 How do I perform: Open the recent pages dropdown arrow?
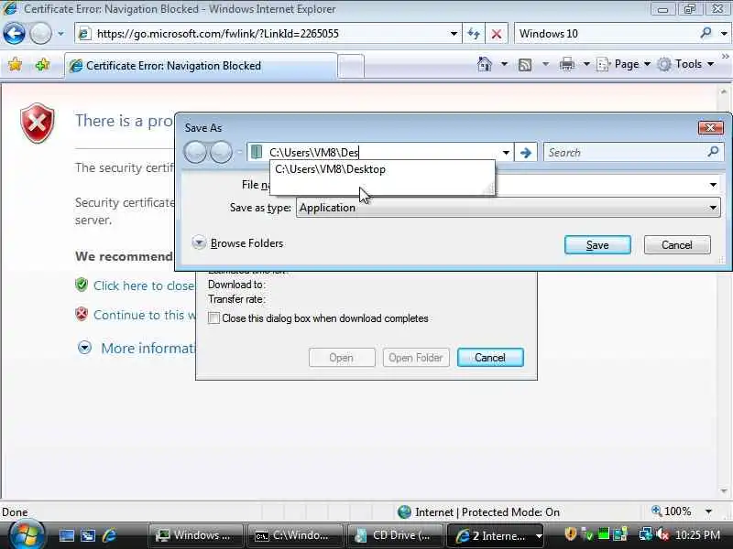coord(60,34)
